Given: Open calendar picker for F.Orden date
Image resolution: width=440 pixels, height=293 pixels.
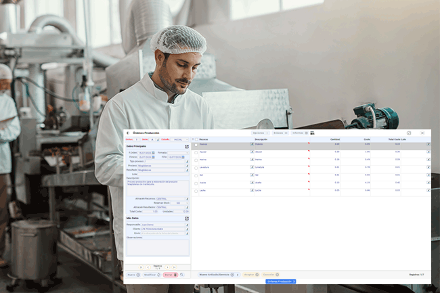Looking at the screenshot, I should [153, 153].
